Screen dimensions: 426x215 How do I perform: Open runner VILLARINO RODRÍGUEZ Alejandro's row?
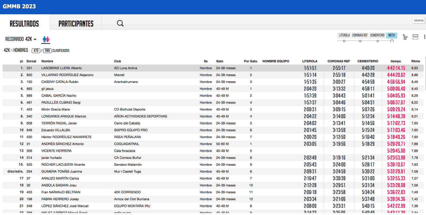point(67,75)
